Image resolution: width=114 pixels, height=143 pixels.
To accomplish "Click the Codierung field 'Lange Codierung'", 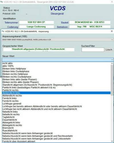I will 36,27.
